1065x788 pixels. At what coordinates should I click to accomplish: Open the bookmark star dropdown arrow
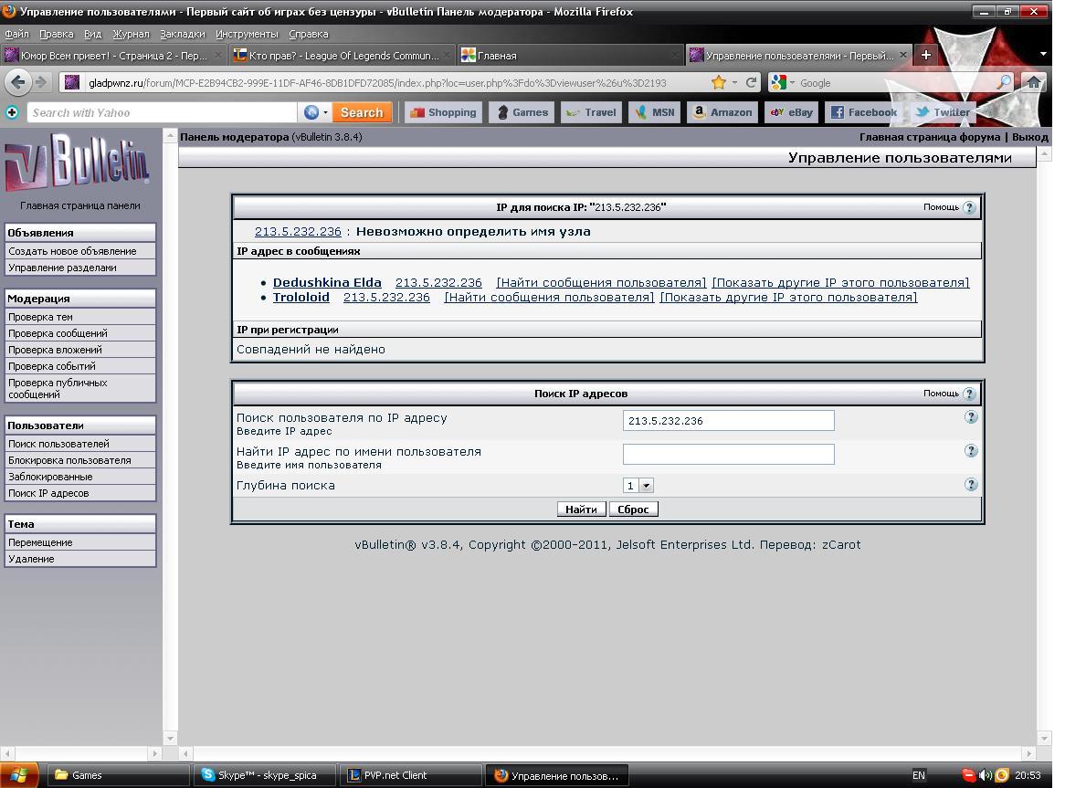click(734, 82)
